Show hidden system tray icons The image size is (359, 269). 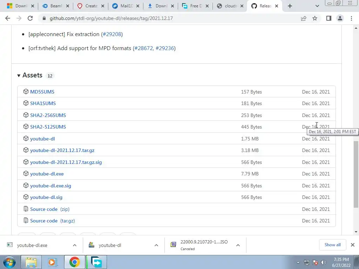pos(298,262)
